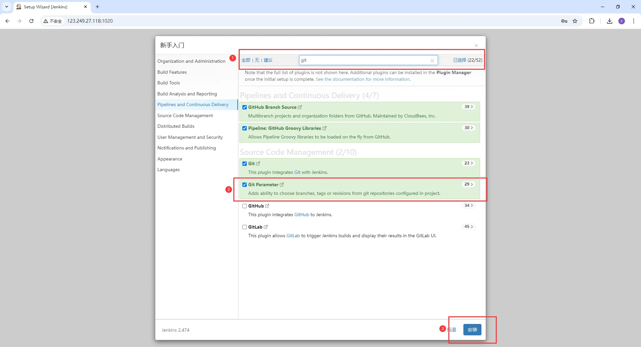Expand Git plugin dependencies (23)
The height and width of the screenshot is (347, 641).
[469, 163]
